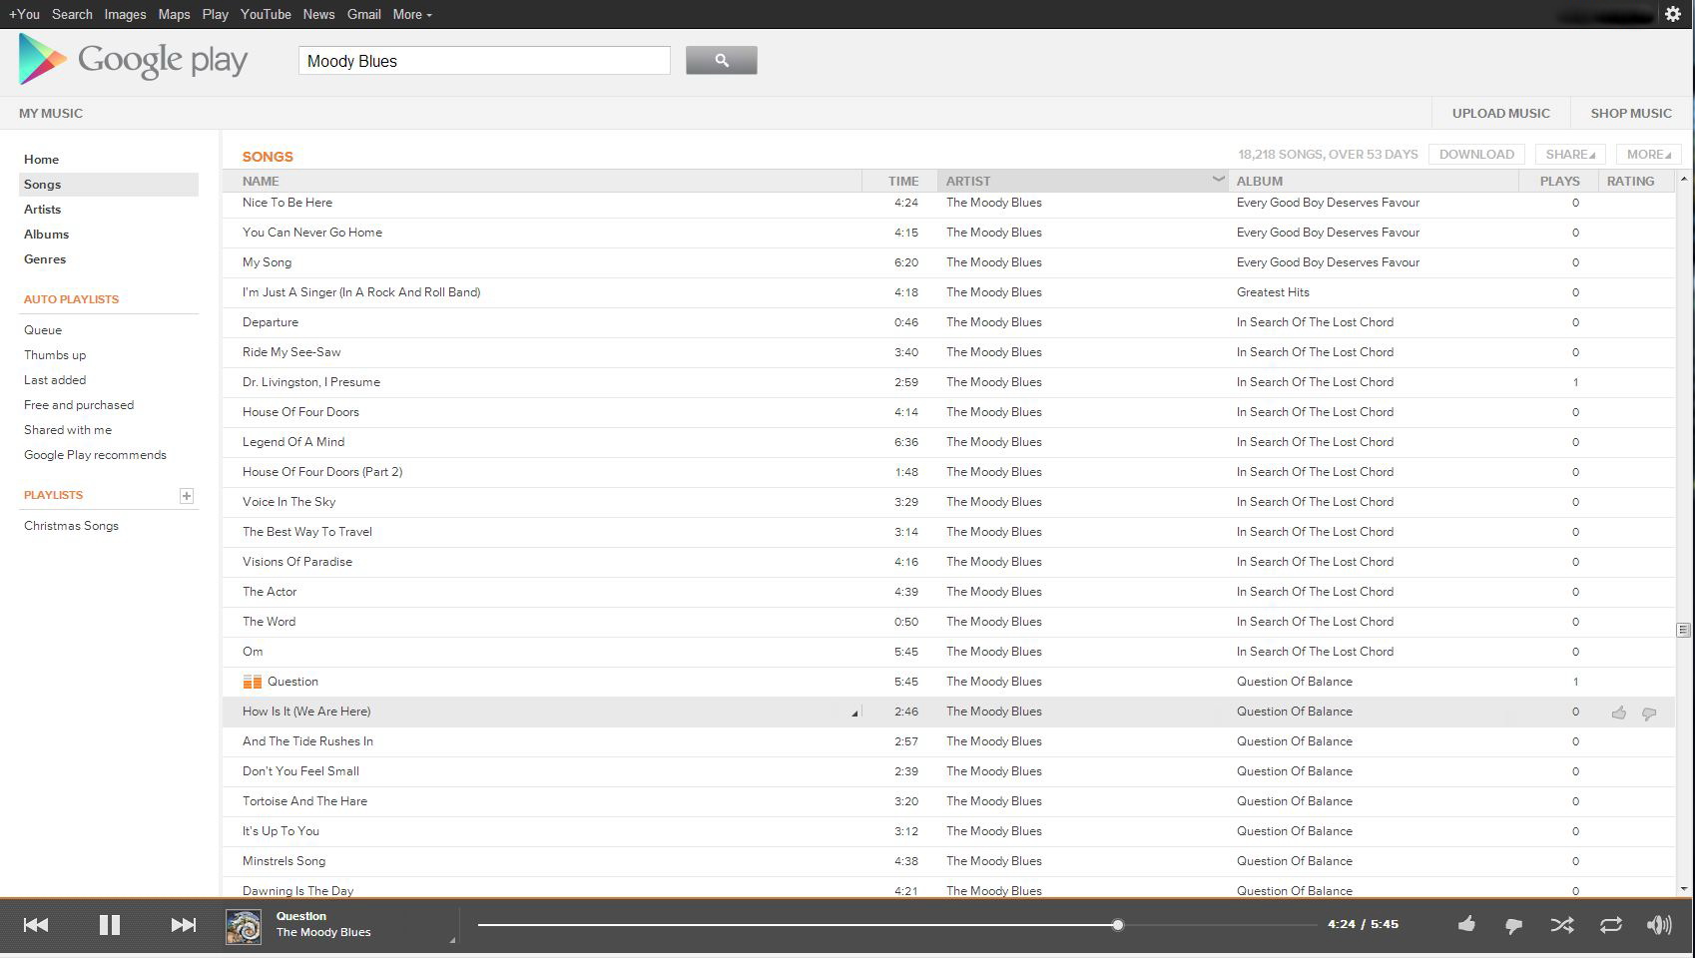The width and height of the screenshot is (1695, 958).
Task: Open Home in the sidebar
Action: point(42,160)
